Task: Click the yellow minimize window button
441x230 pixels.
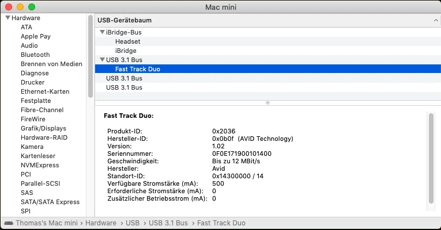Action: click(x=20, y=7)
